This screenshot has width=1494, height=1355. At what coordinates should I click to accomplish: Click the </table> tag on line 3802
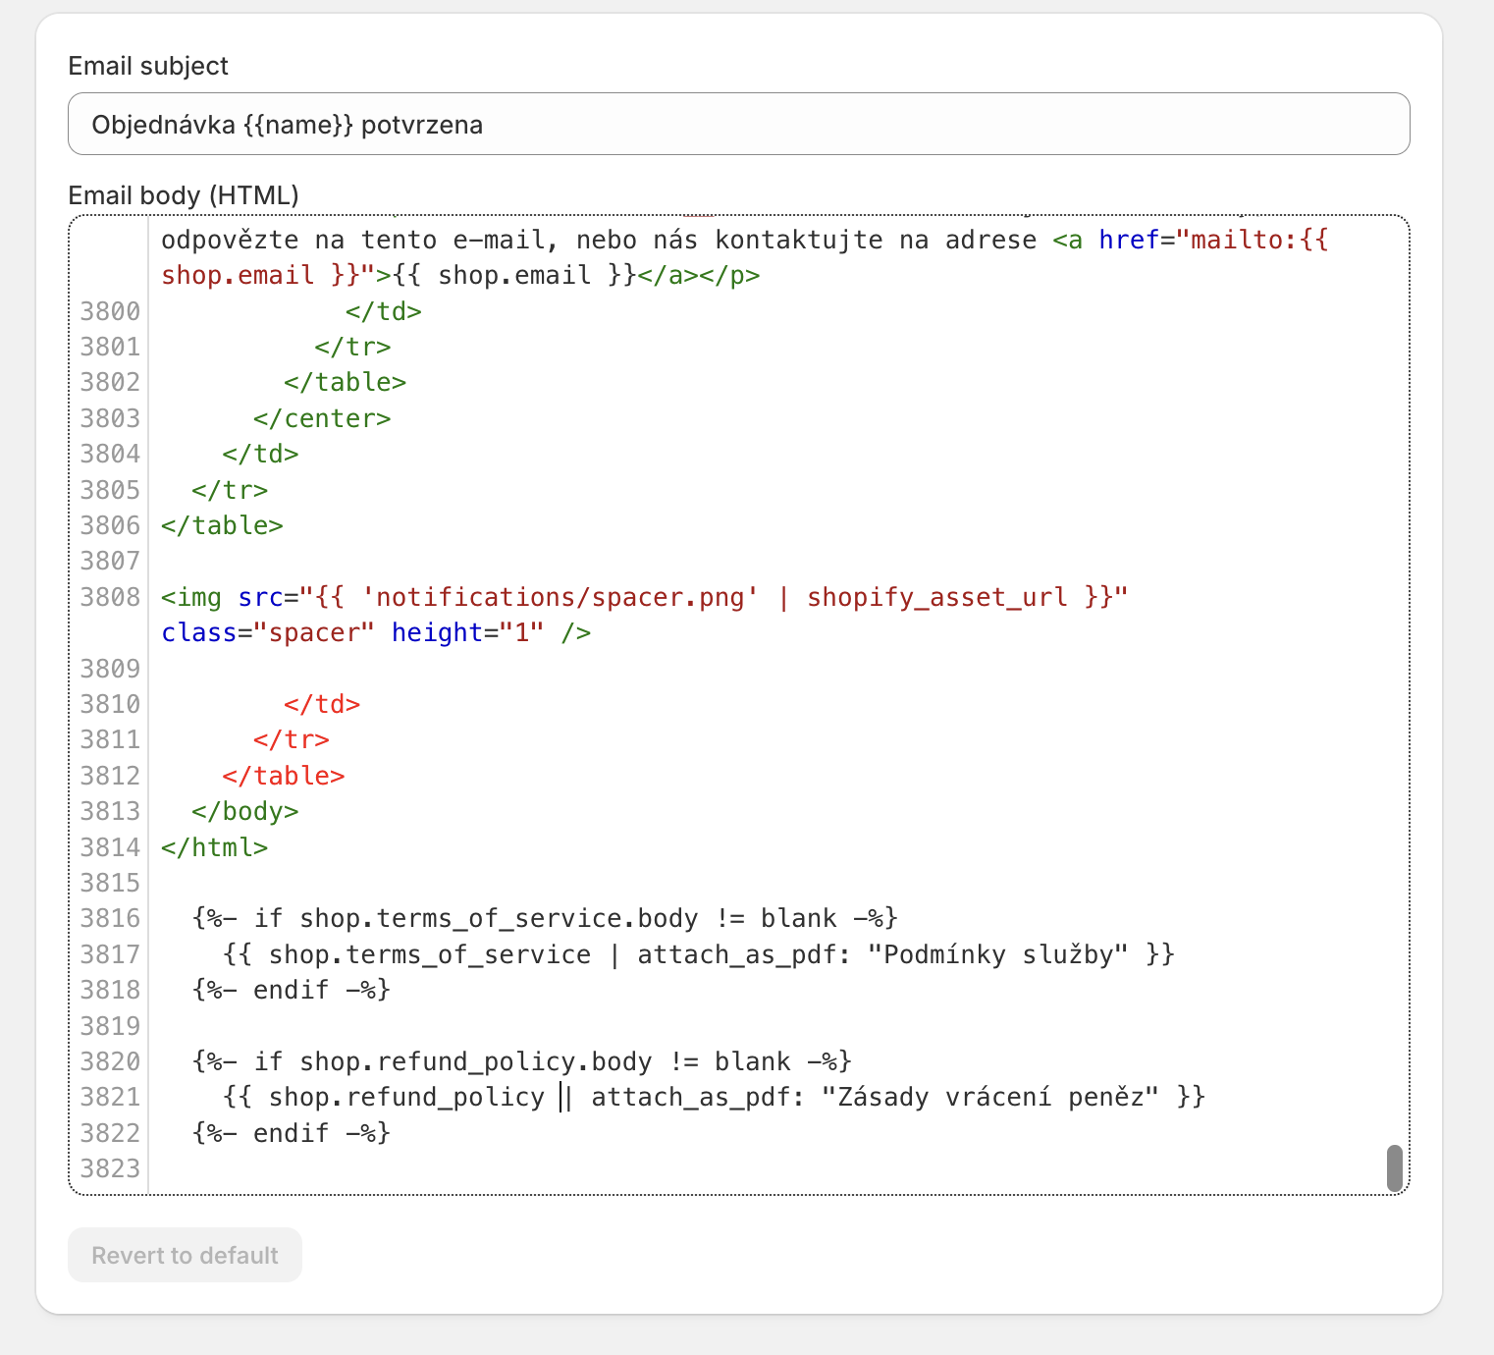pyautogui.click(x=346, y=382)
